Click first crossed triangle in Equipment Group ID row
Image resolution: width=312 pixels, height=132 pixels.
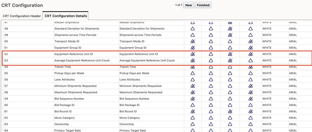click(x=193, y=48)
